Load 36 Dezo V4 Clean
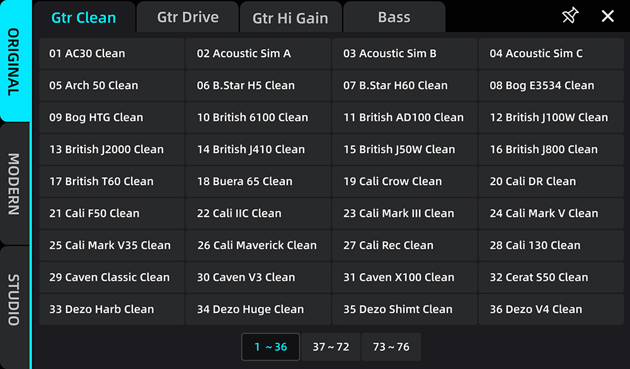The image size is (630, 369). pos(551,309)
